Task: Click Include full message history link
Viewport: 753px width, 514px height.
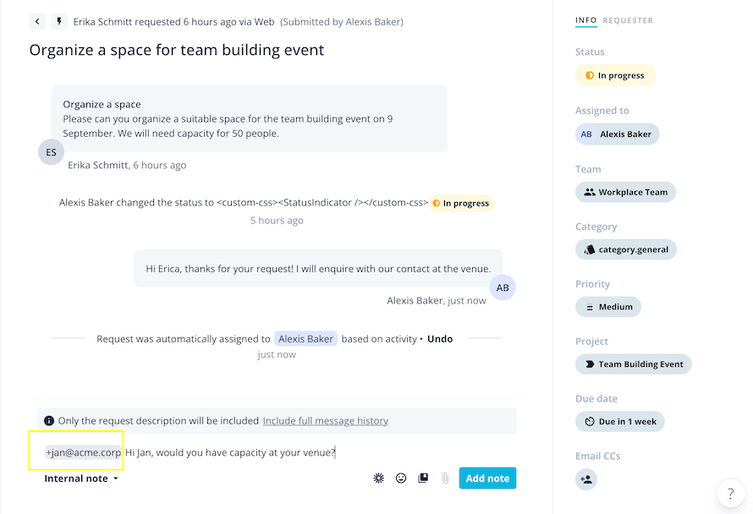Action: click(x=325, y=420)
